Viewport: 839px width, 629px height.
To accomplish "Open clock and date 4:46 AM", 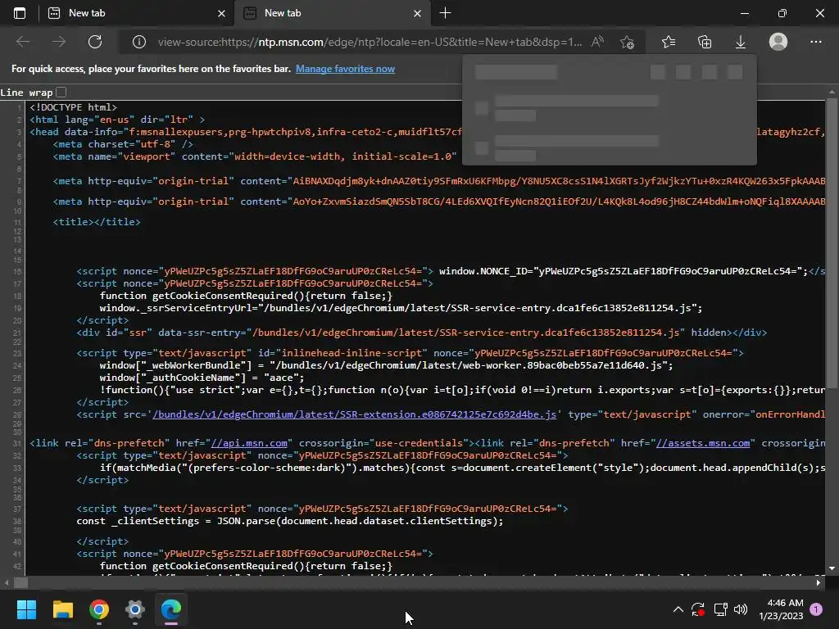I will pos(781,609).
